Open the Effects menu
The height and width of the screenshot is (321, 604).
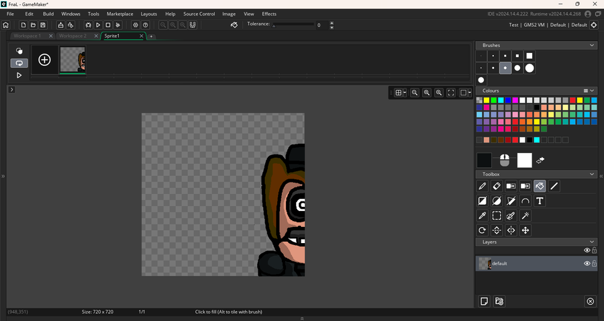pyautogui.click(x=269, y=14)
